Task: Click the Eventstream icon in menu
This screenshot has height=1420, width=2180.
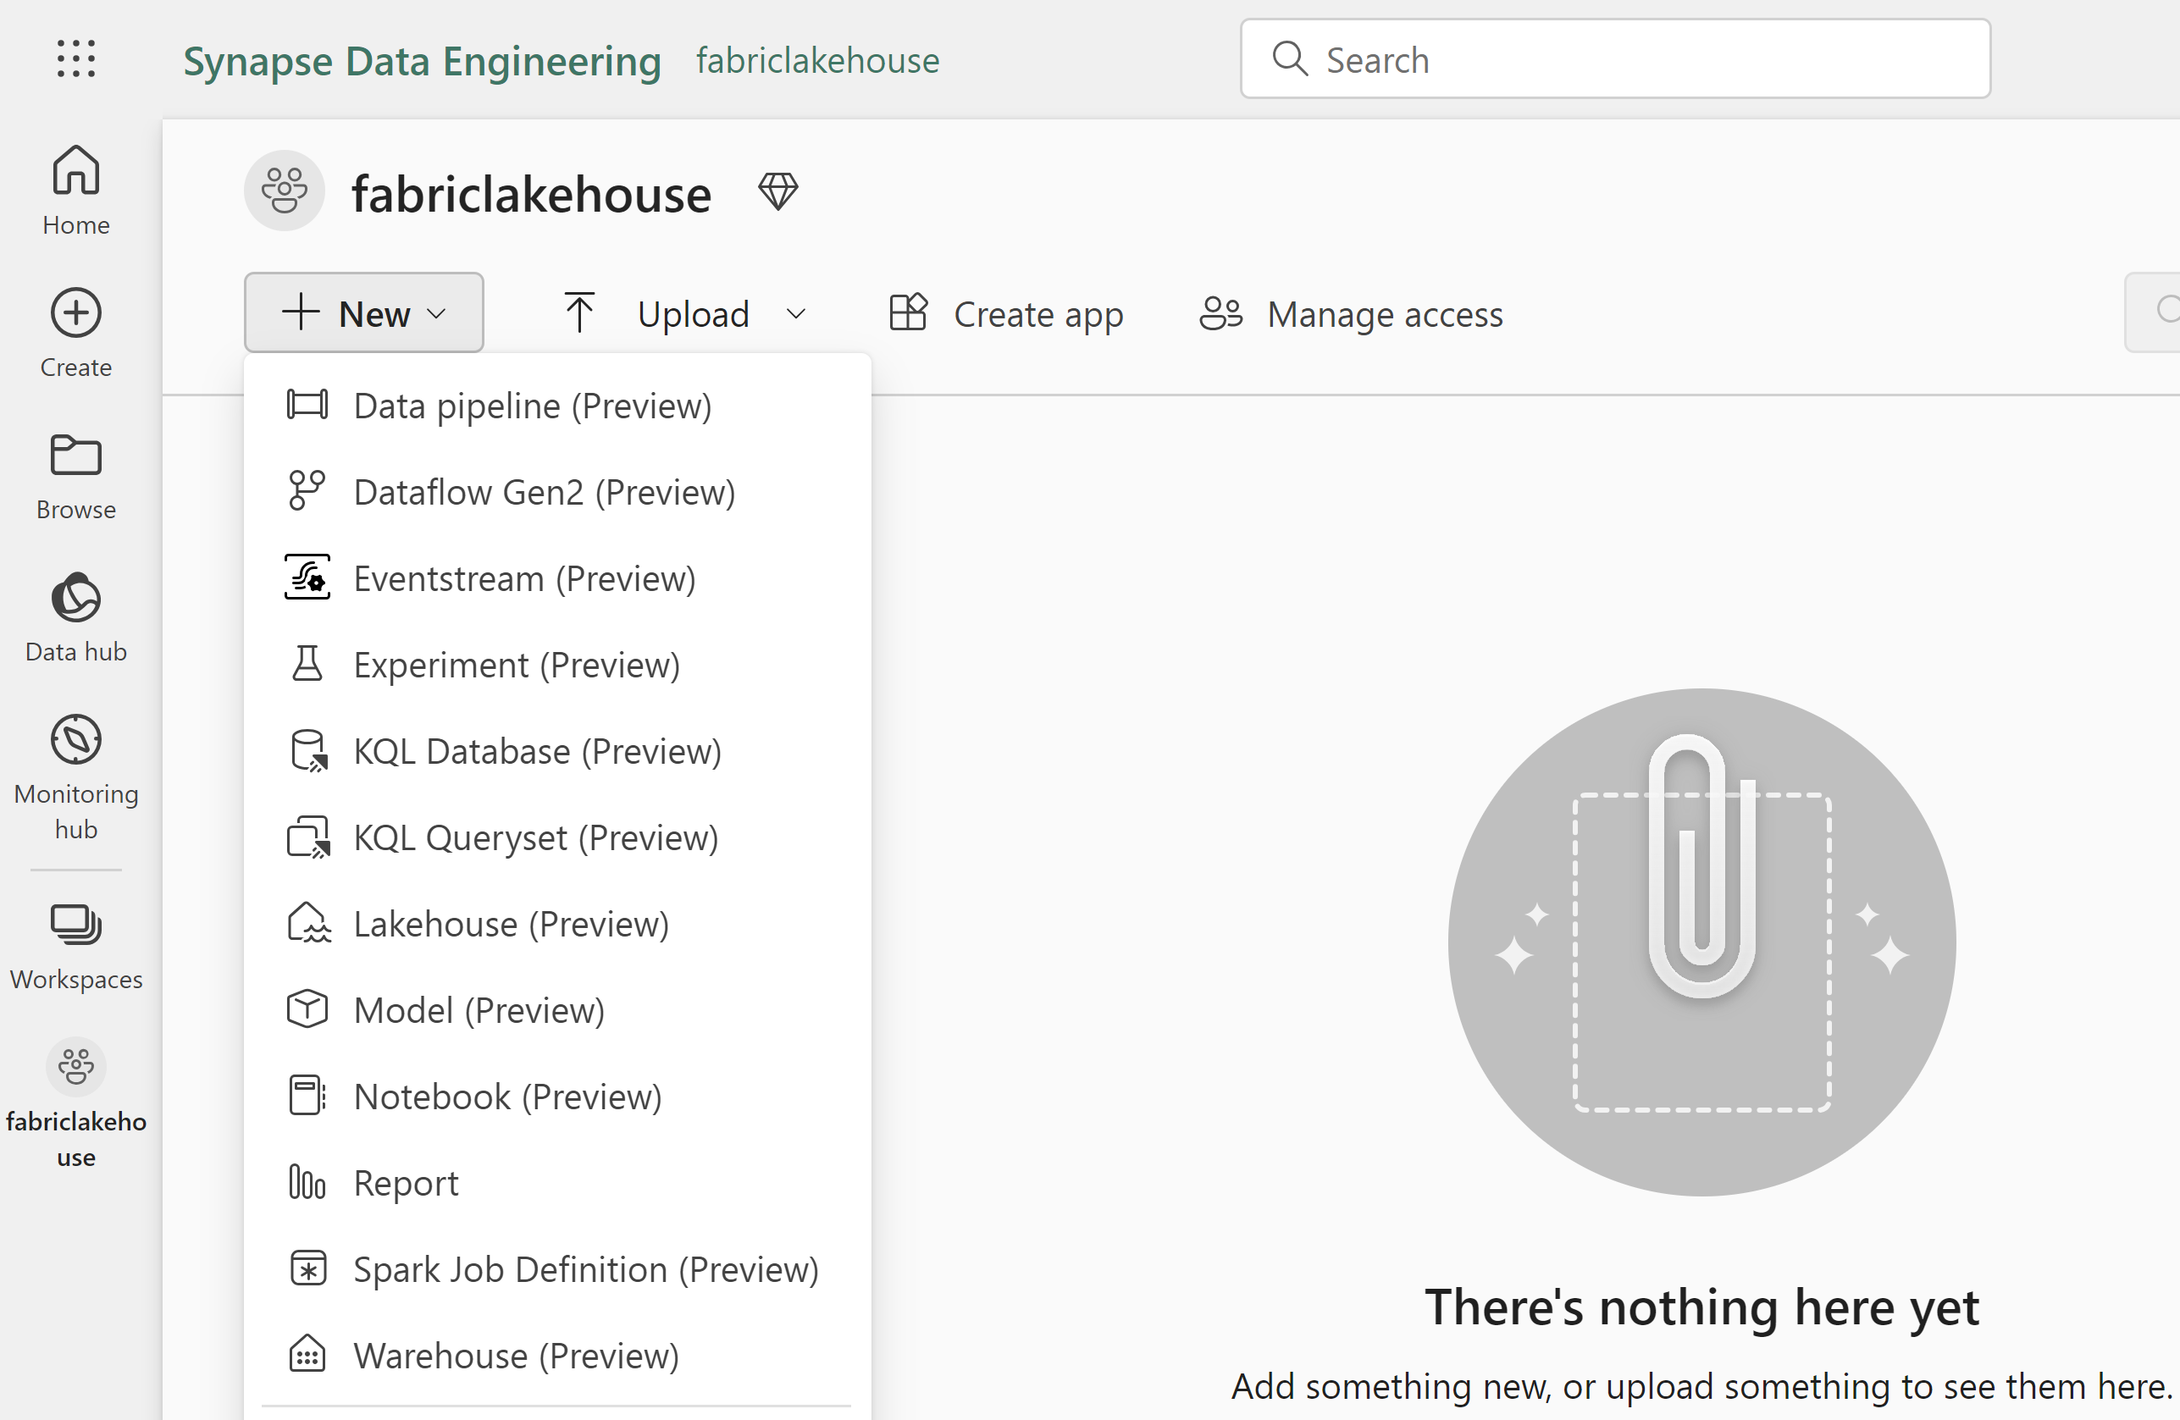Action: pos(307,577)
